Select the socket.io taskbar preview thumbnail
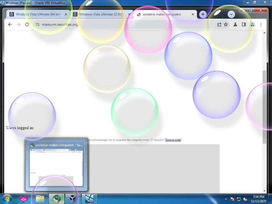 (x=56, y=165)
